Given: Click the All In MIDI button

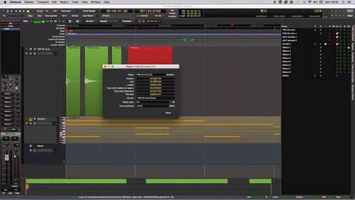Looking at the screenshot, I should [64, 16].
